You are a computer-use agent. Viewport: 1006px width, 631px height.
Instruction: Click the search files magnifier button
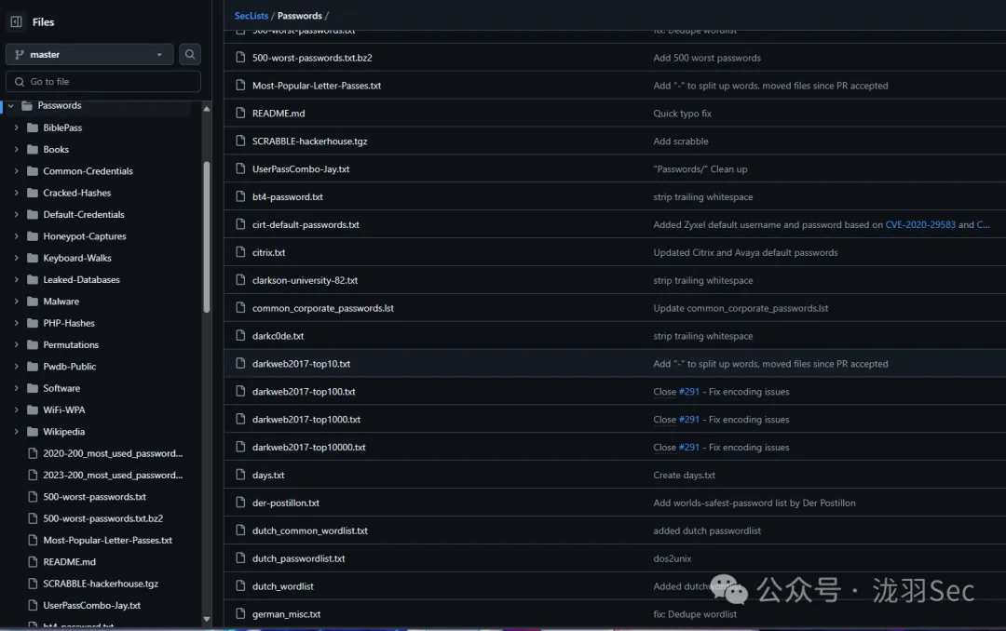tap(190, 55)
